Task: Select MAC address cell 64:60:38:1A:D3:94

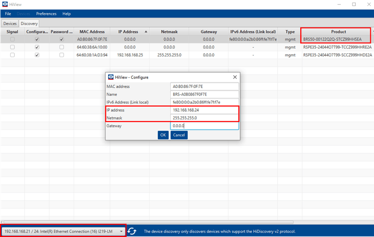Action: (x=92, y=55)
